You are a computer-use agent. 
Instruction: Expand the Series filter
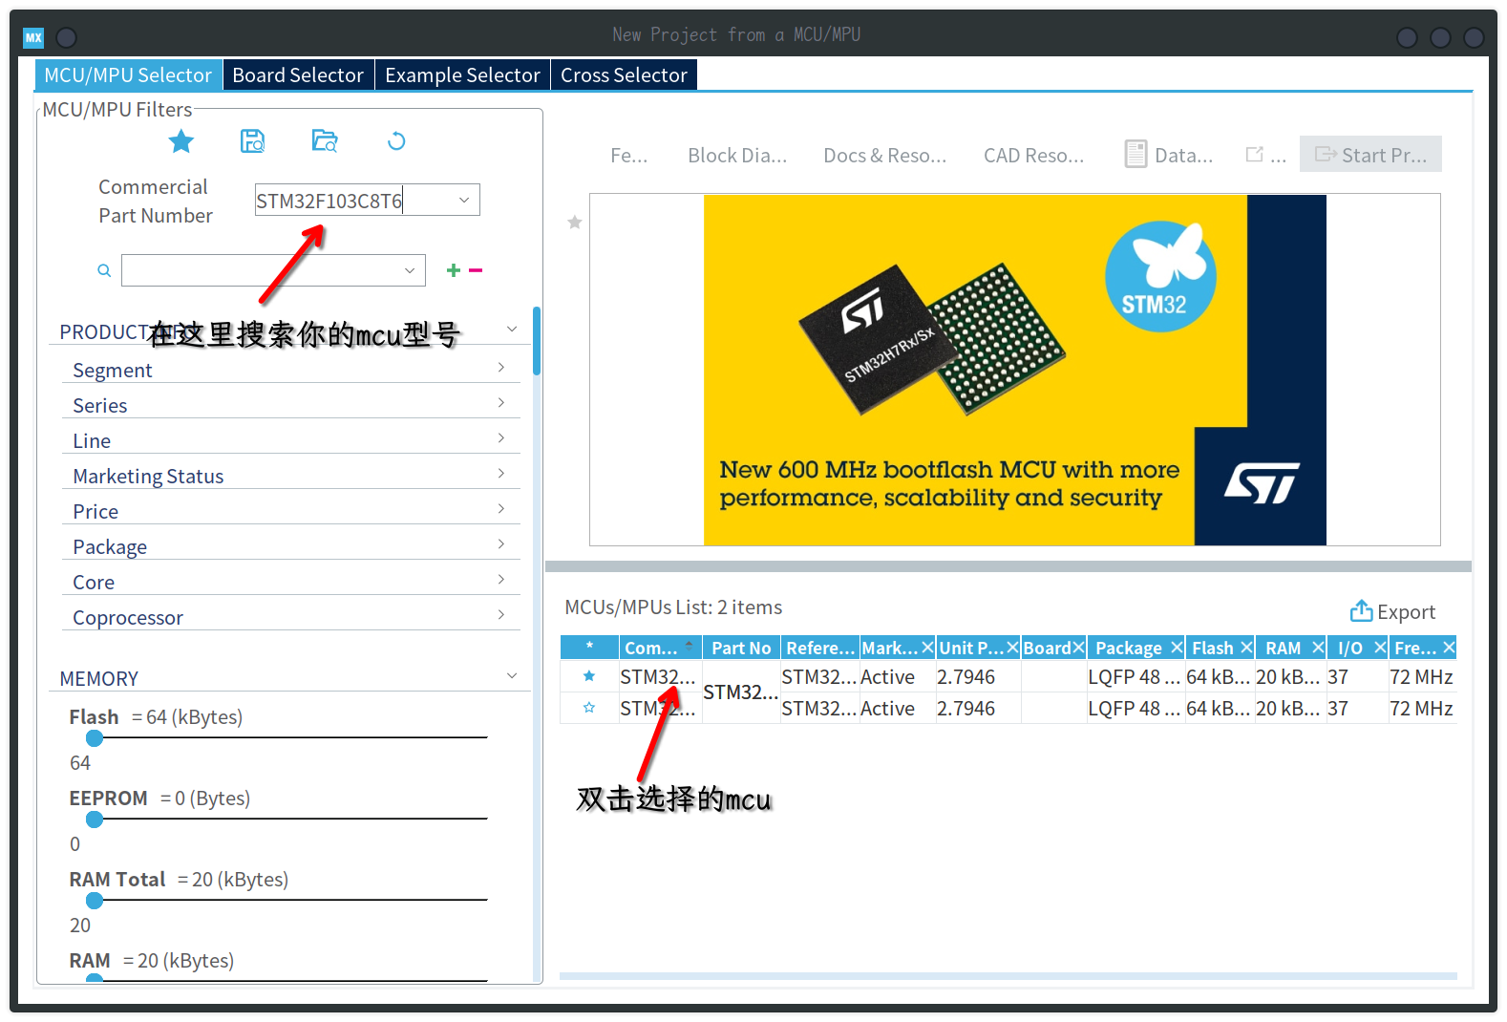click(501, 403)
